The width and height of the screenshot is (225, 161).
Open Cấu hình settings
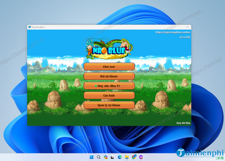pyautogui.click(x=109, y=96)
